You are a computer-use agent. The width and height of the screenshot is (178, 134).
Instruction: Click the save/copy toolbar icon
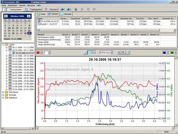coord(76,9)
